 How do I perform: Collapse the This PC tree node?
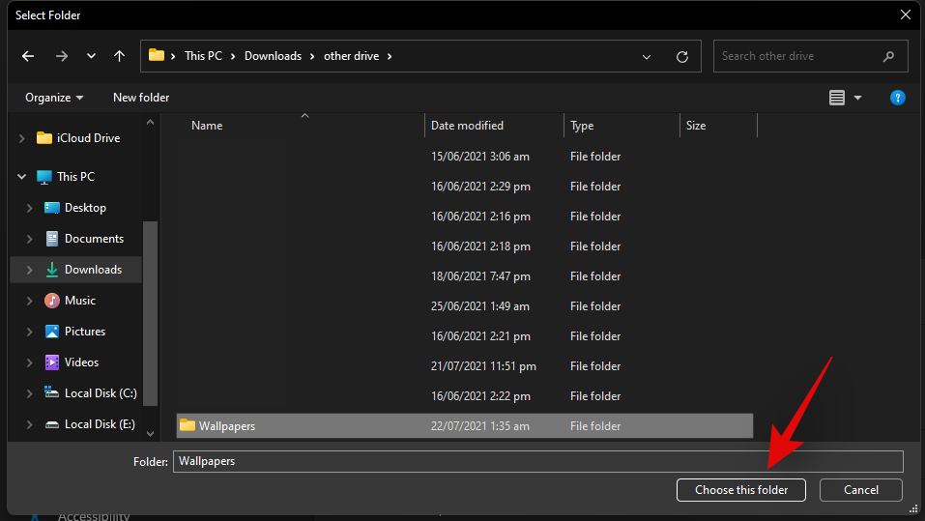point(22,177)
